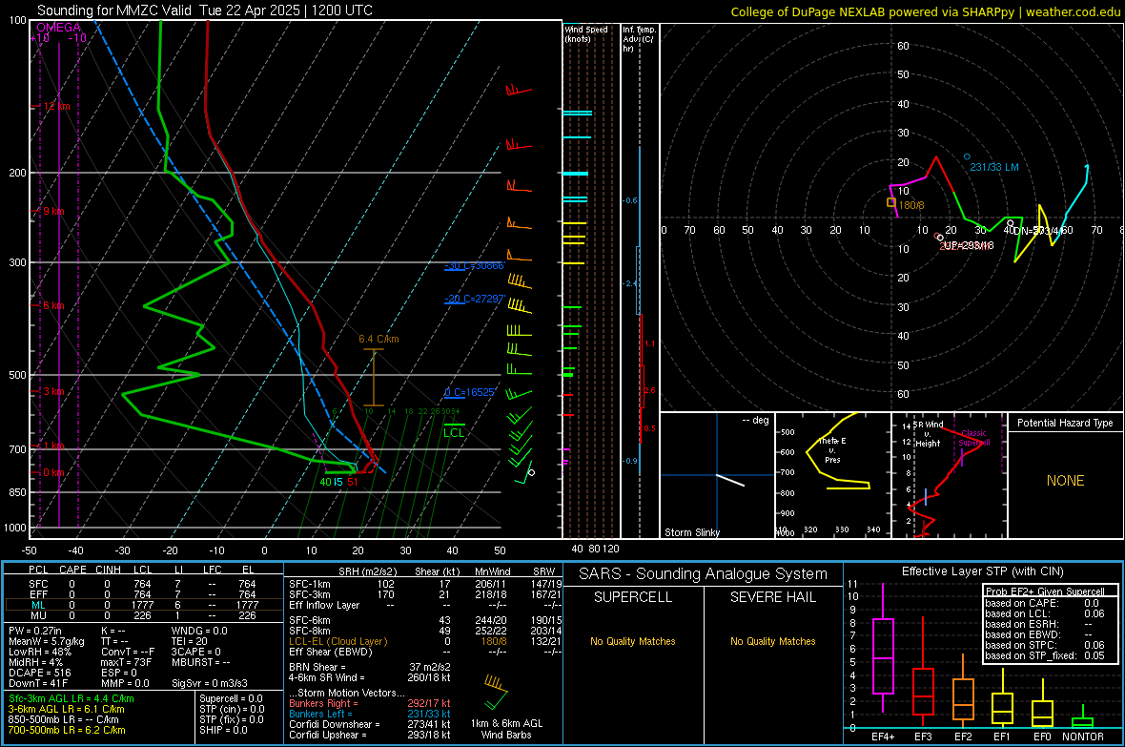Click the SR Wind v. Height plot label
Screen dimensions: 1125x747
pyautogui.click(x=930, y=434)
